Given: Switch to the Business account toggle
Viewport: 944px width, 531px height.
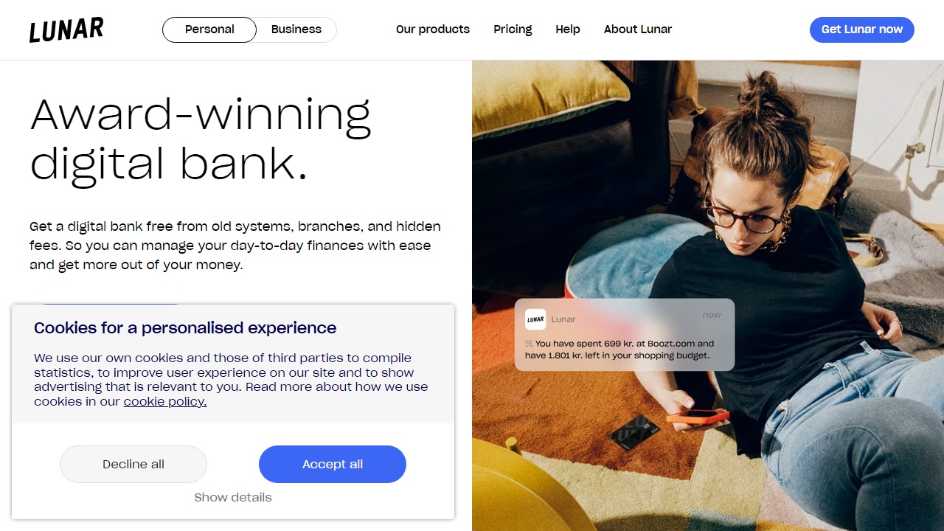Looking at the screenshot, I should tap(296, 29).
